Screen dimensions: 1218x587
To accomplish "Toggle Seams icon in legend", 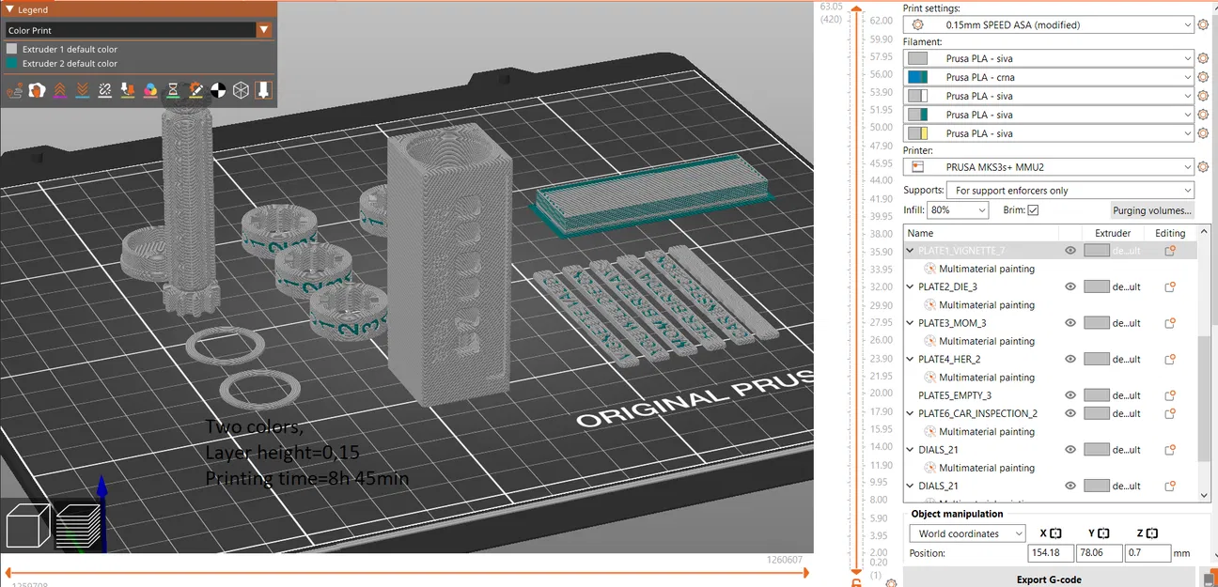I will tap(105, 90).
